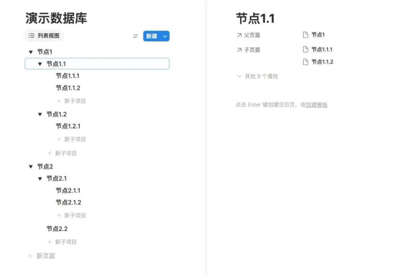Add 新子项目 directly below 节点1.2 group

(62, 153)
